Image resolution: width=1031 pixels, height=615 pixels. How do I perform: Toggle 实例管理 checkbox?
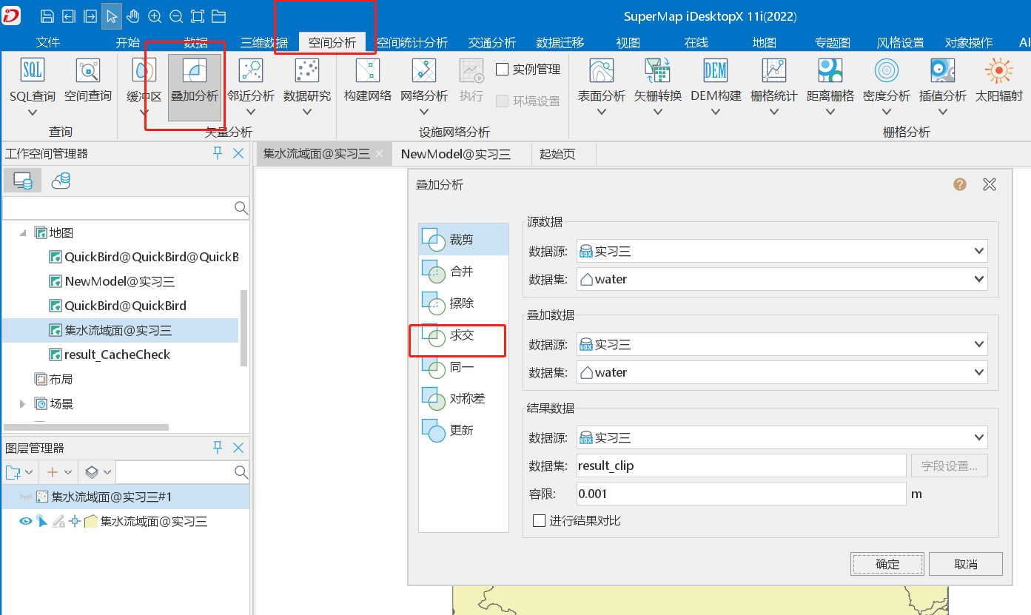502,70
